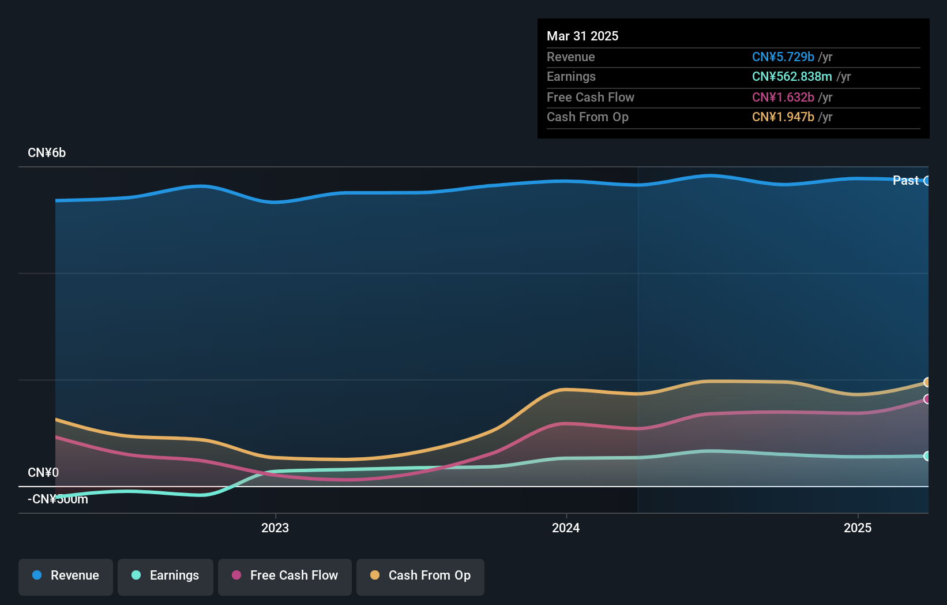Click the CN¥1.947b cash from op value

point(783,117)
